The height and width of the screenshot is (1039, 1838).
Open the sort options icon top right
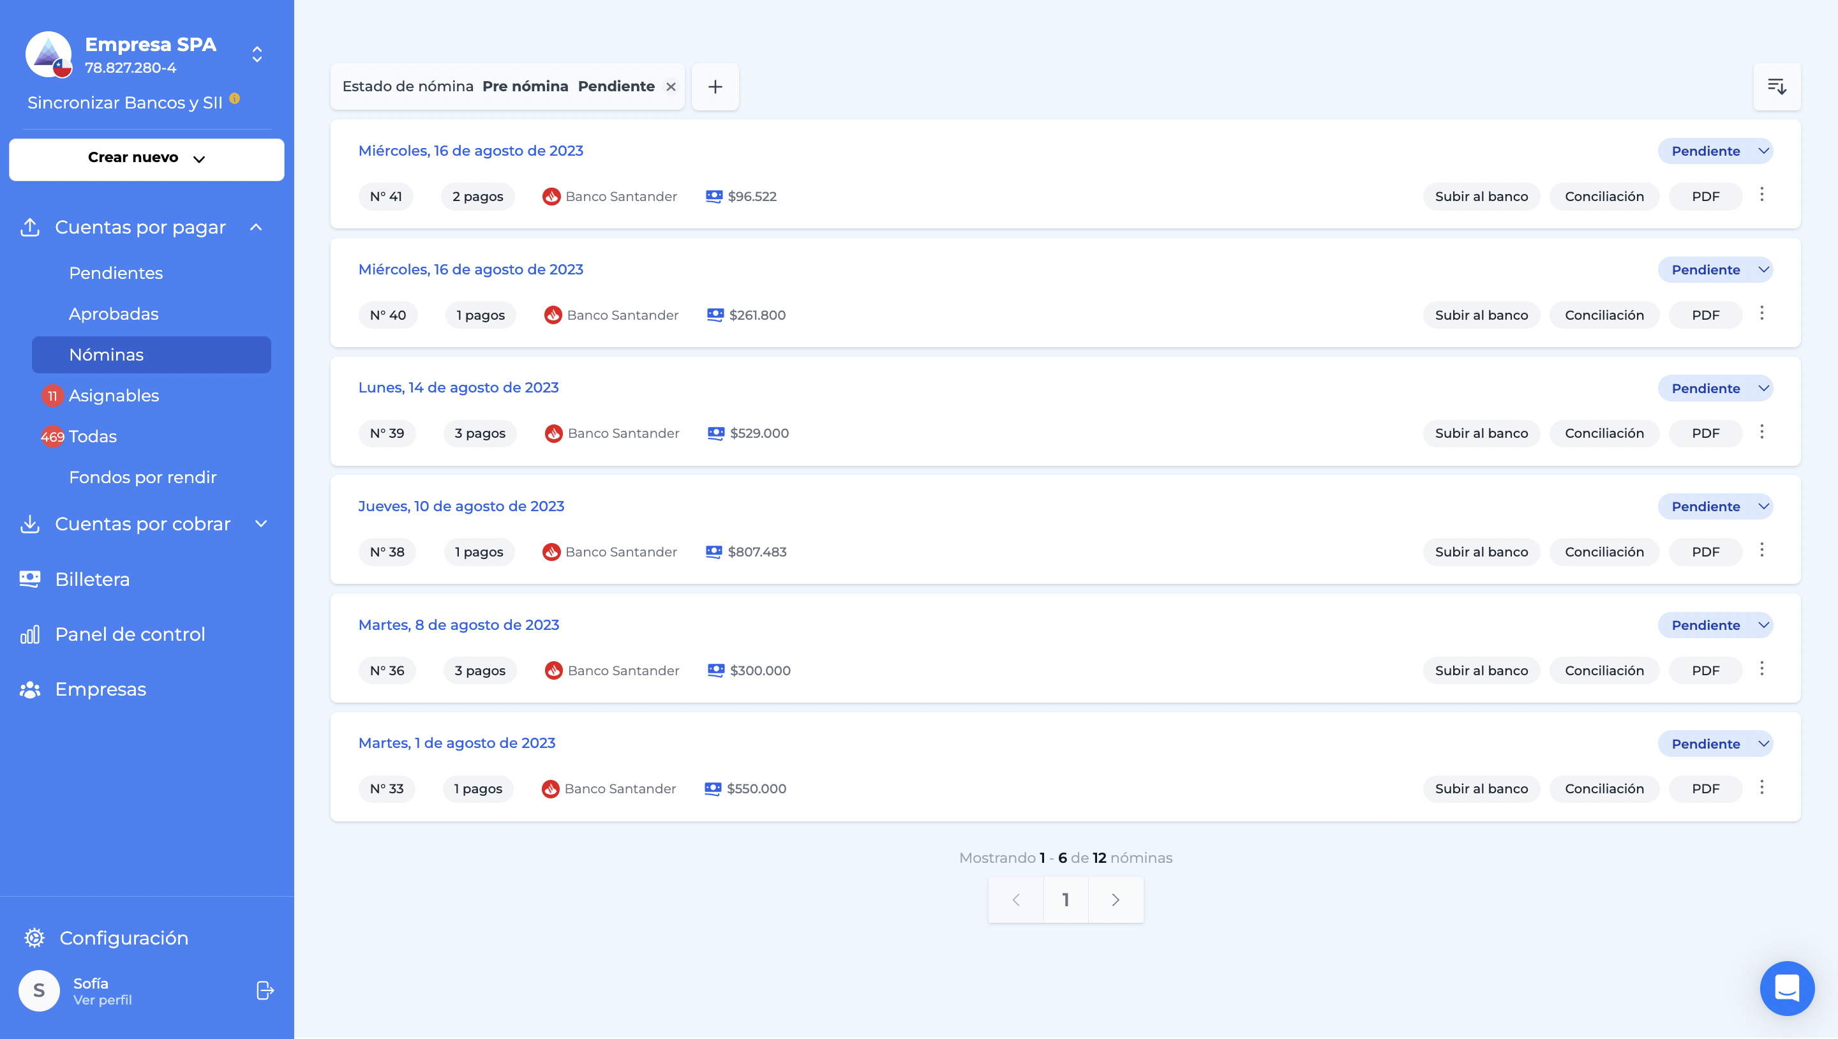point(1777,86)
